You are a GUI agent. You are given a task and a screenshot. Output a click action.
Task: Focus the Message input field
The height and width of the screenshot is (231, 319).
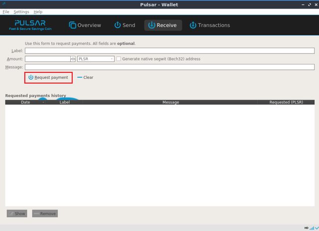click(169, 67)
